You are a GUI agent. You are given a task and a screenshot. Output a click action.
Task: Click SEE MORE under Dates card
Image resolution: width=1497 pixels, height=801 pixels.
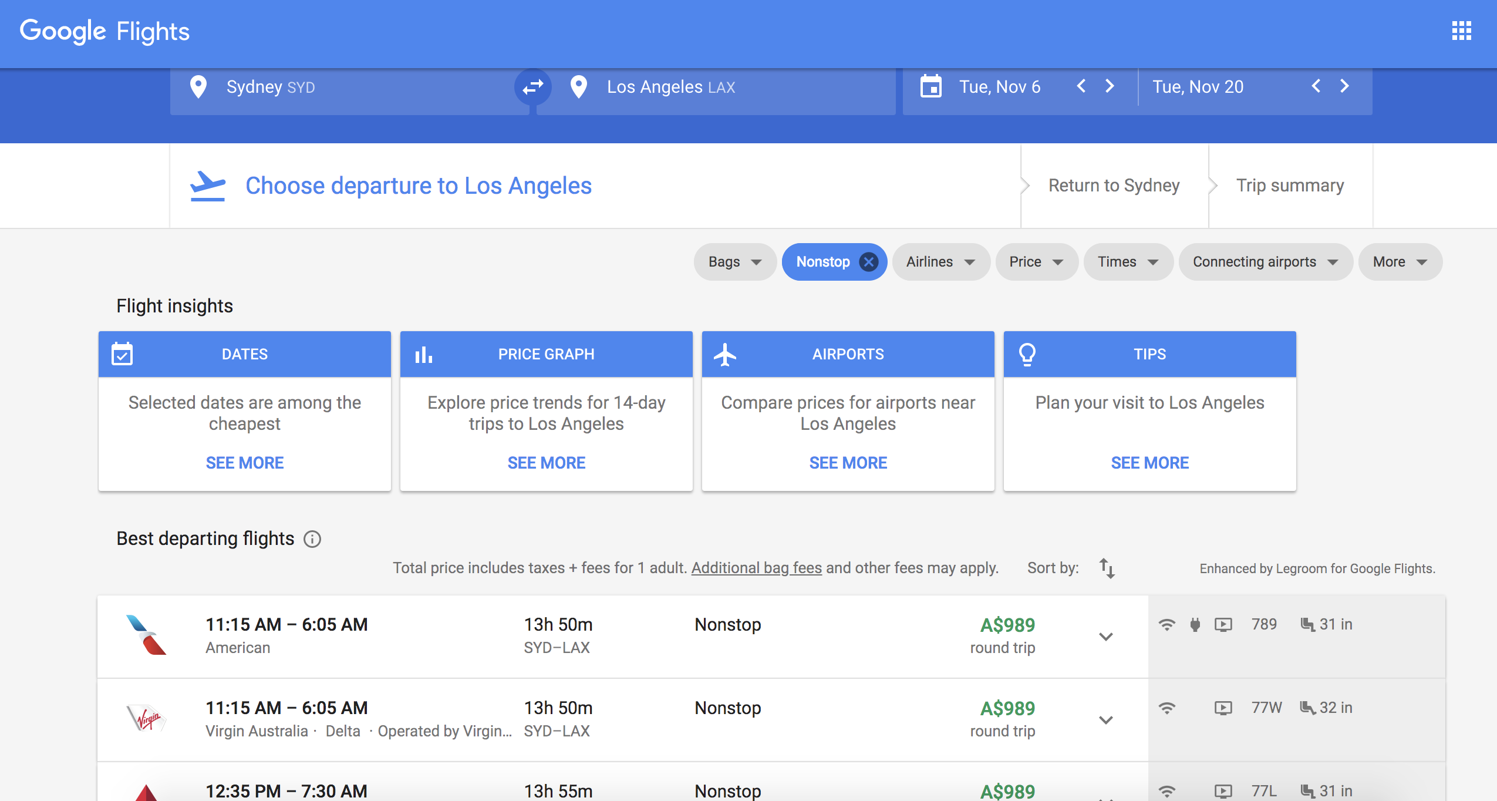[245, 463]
